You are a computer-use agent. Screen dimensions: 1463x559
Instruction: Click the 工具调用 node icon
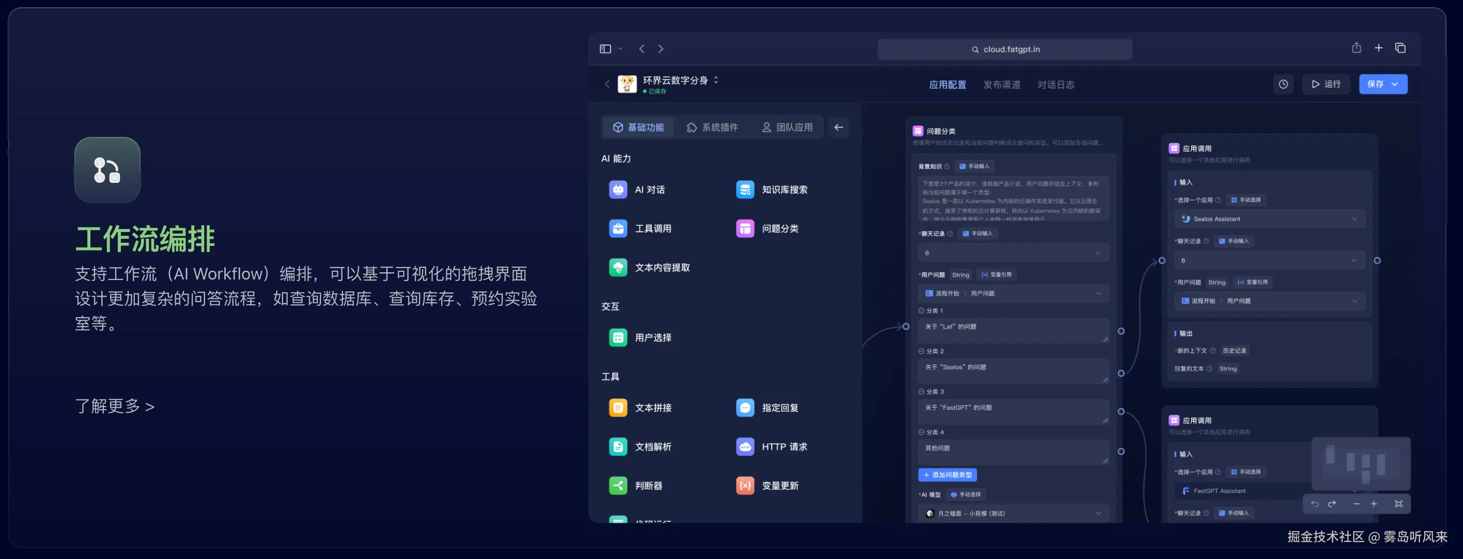(x=618, y=228)
